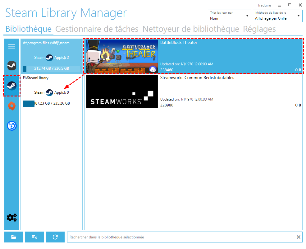306x249 pixels.
Task: Select the dark Steam icon in the sidebar
Action: coord(12,65)
